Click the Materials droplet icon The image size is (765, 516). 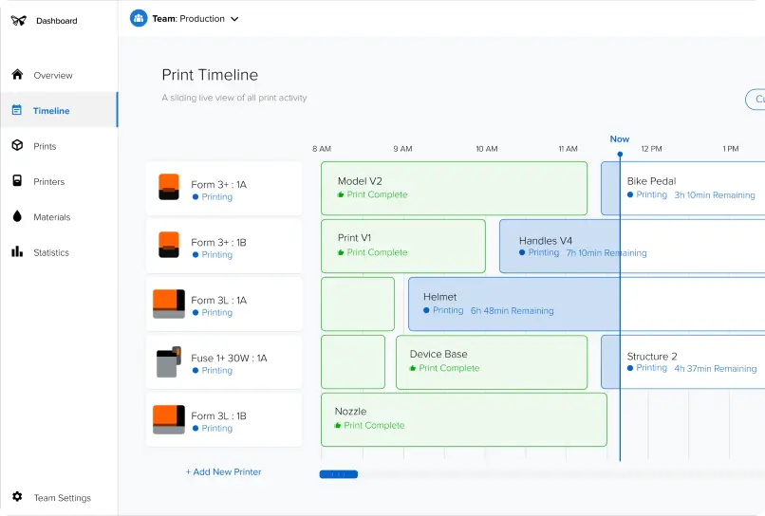point(17,216)
